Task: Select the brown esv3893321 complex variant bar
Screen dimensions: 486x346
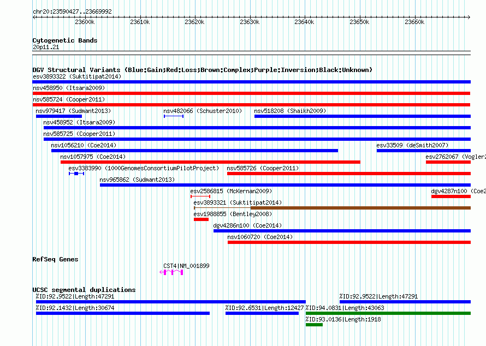Action: [x=332, y=208]
